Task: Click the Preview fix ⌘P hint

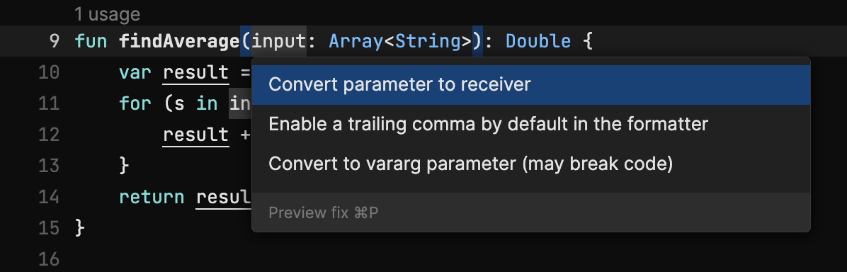Action: [x=323, y=212]
